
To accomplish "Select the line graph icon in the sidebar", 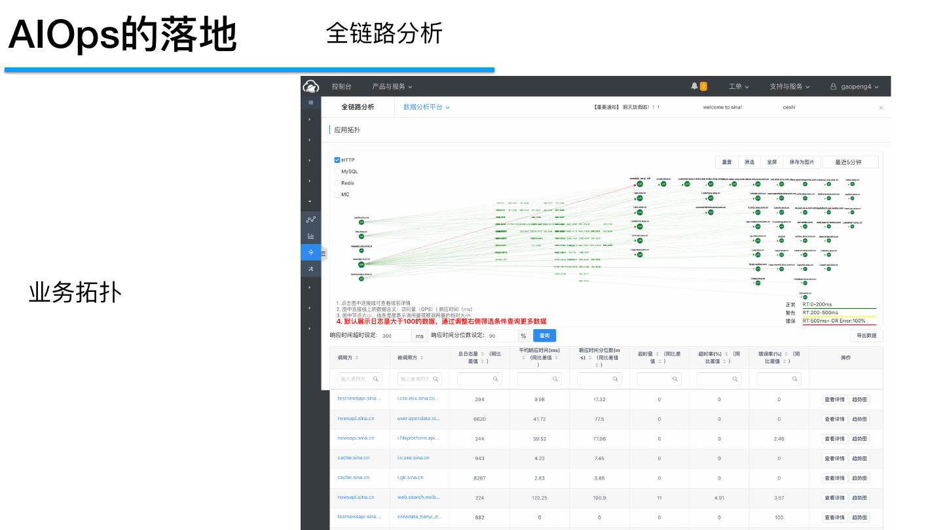I will click(x=310, y=220).
